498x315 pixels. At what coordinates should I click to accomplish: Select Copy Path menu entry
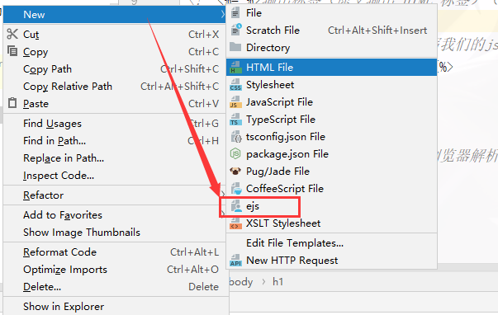(x=114, y=68)
